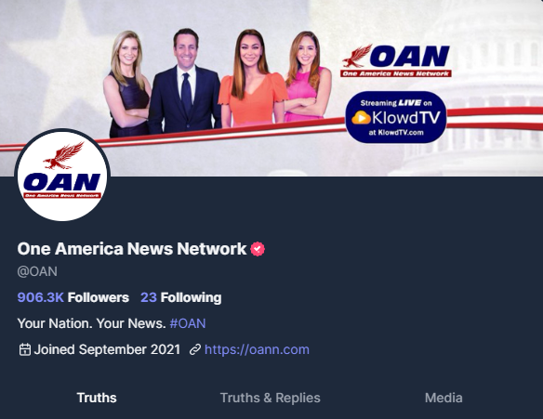
Task: Click the #OAN hashtag
Action: (188, 323)
